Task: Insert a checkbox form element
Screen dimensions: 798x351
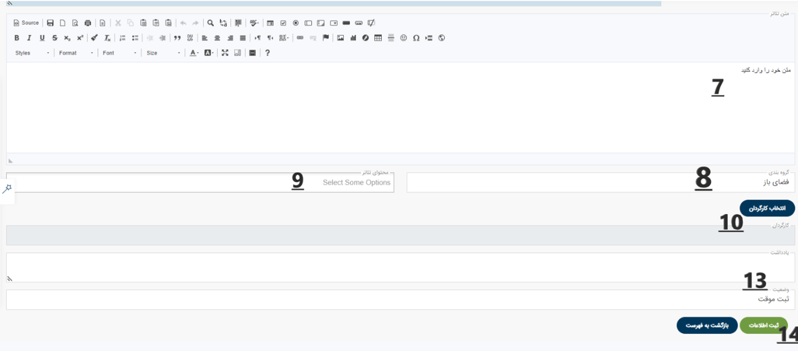Action: 283,23
